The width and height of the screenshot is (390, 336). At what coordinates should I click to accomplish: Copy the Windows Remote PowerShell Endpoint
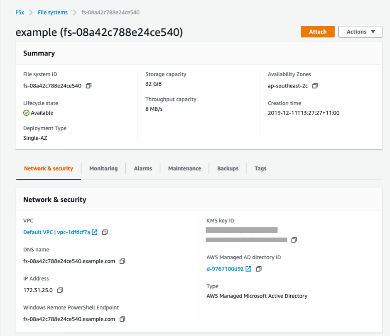click(122, 319)
